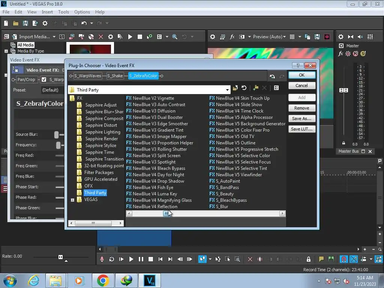Click Frequency slider handle
This screenshot has width=384, height=288.
[x=58, y=145]
